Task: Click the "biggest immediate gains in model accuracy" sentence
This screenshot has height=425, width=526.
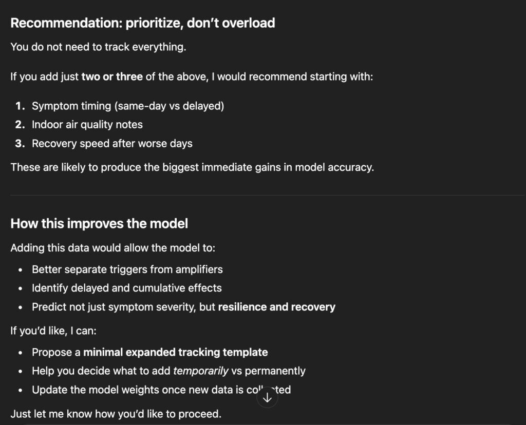Action: pyautogui.click(x=192, y=167)
